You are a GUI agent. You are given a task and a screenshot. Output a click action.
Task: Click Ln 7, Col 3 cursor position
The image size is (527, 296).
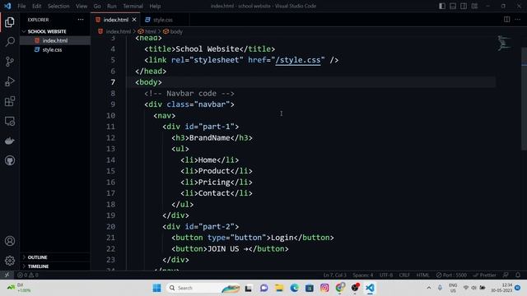(x=335, y=275)
